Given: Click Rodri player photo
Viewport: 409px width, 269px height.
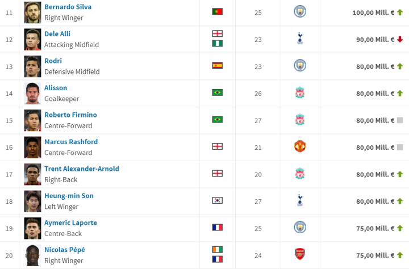Looking at the screenshot, I should [32, 66].
